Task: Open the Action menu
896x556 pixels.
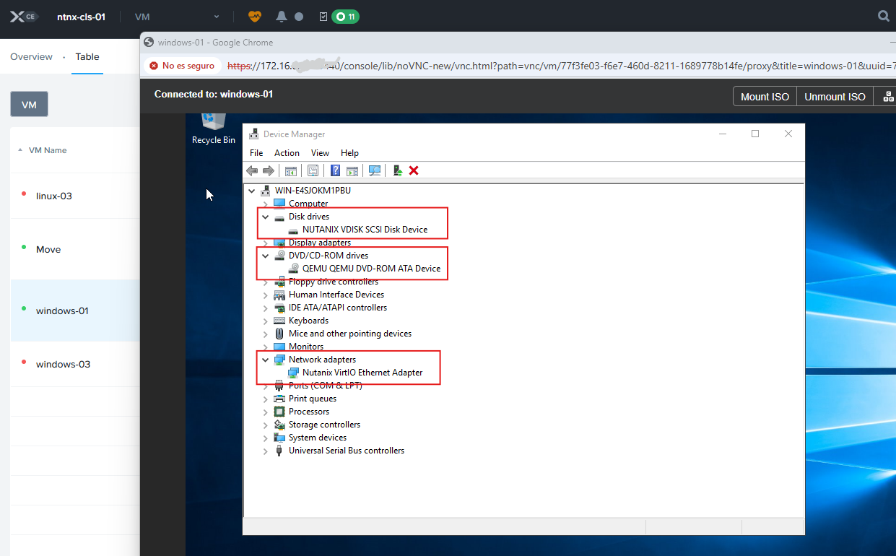Action: (x=287, y=153)
